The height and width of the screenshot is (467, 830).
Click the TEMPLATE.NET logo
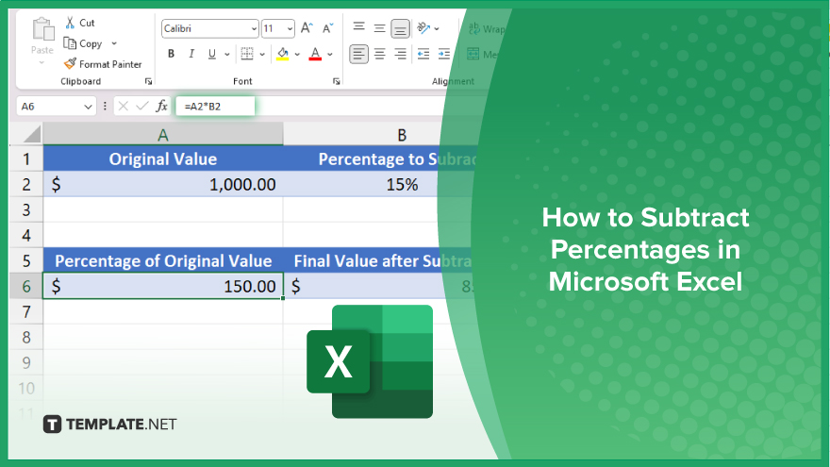[x=110, y=425]
